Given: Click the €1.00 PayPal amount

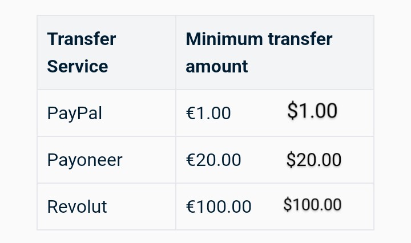Looking at the screenshot, I should (x=208, y=113).
